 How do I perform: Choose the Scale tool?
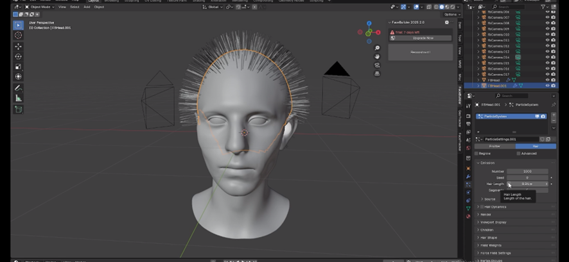click(18, 67)
